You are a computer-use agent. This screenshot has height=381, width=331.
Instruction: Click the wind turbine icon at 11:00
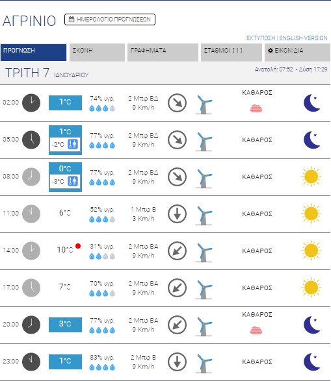pos(204,215)
